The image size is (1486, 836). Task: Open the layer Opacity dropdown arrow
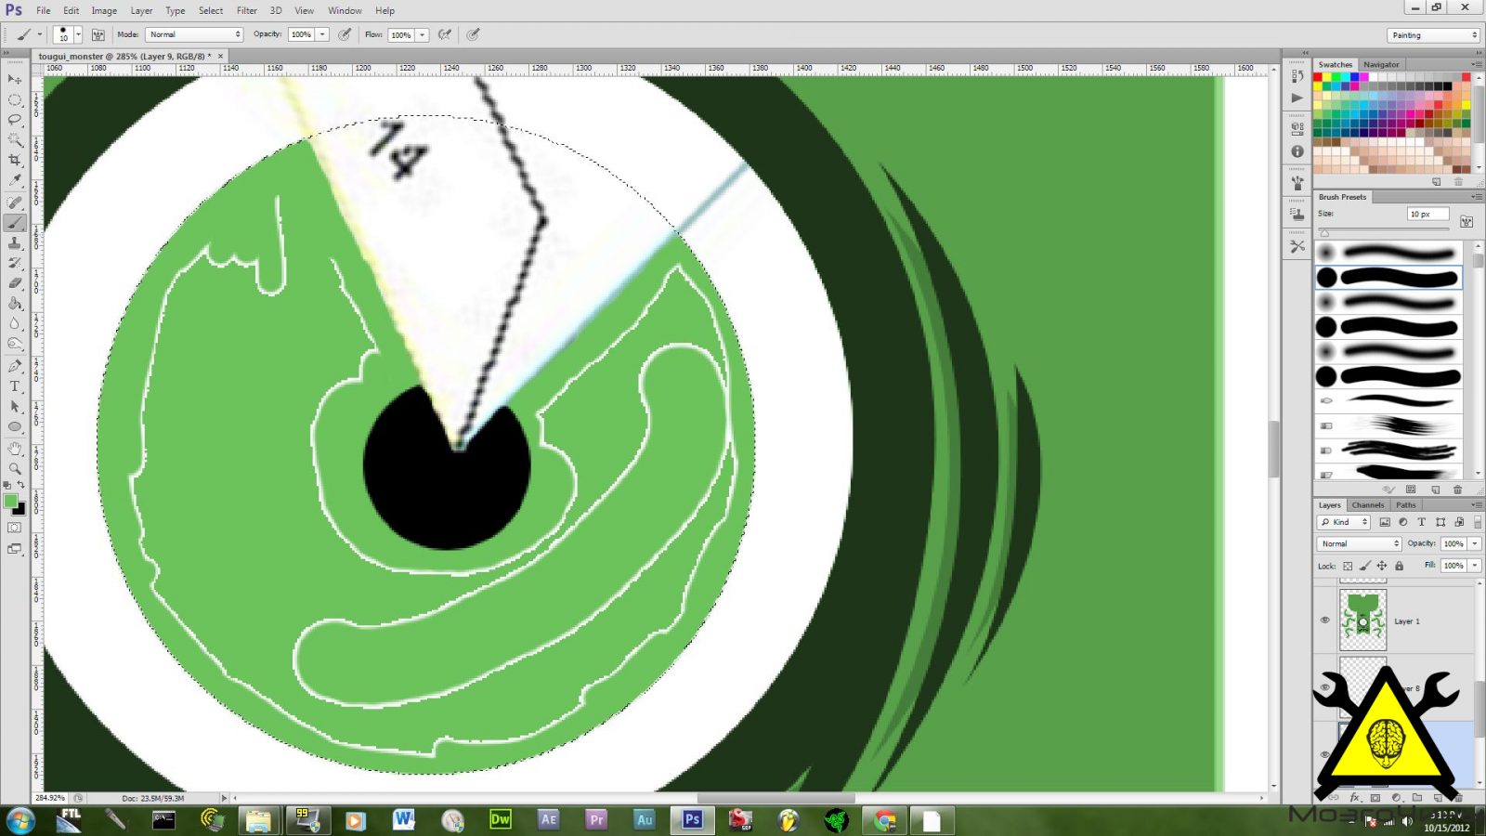(x=1475, y=543)
